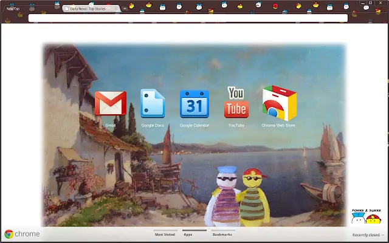The width and height of the screenshot is (389, 243).
Task: Select the Bookmarks section
Action: (222, 234)
